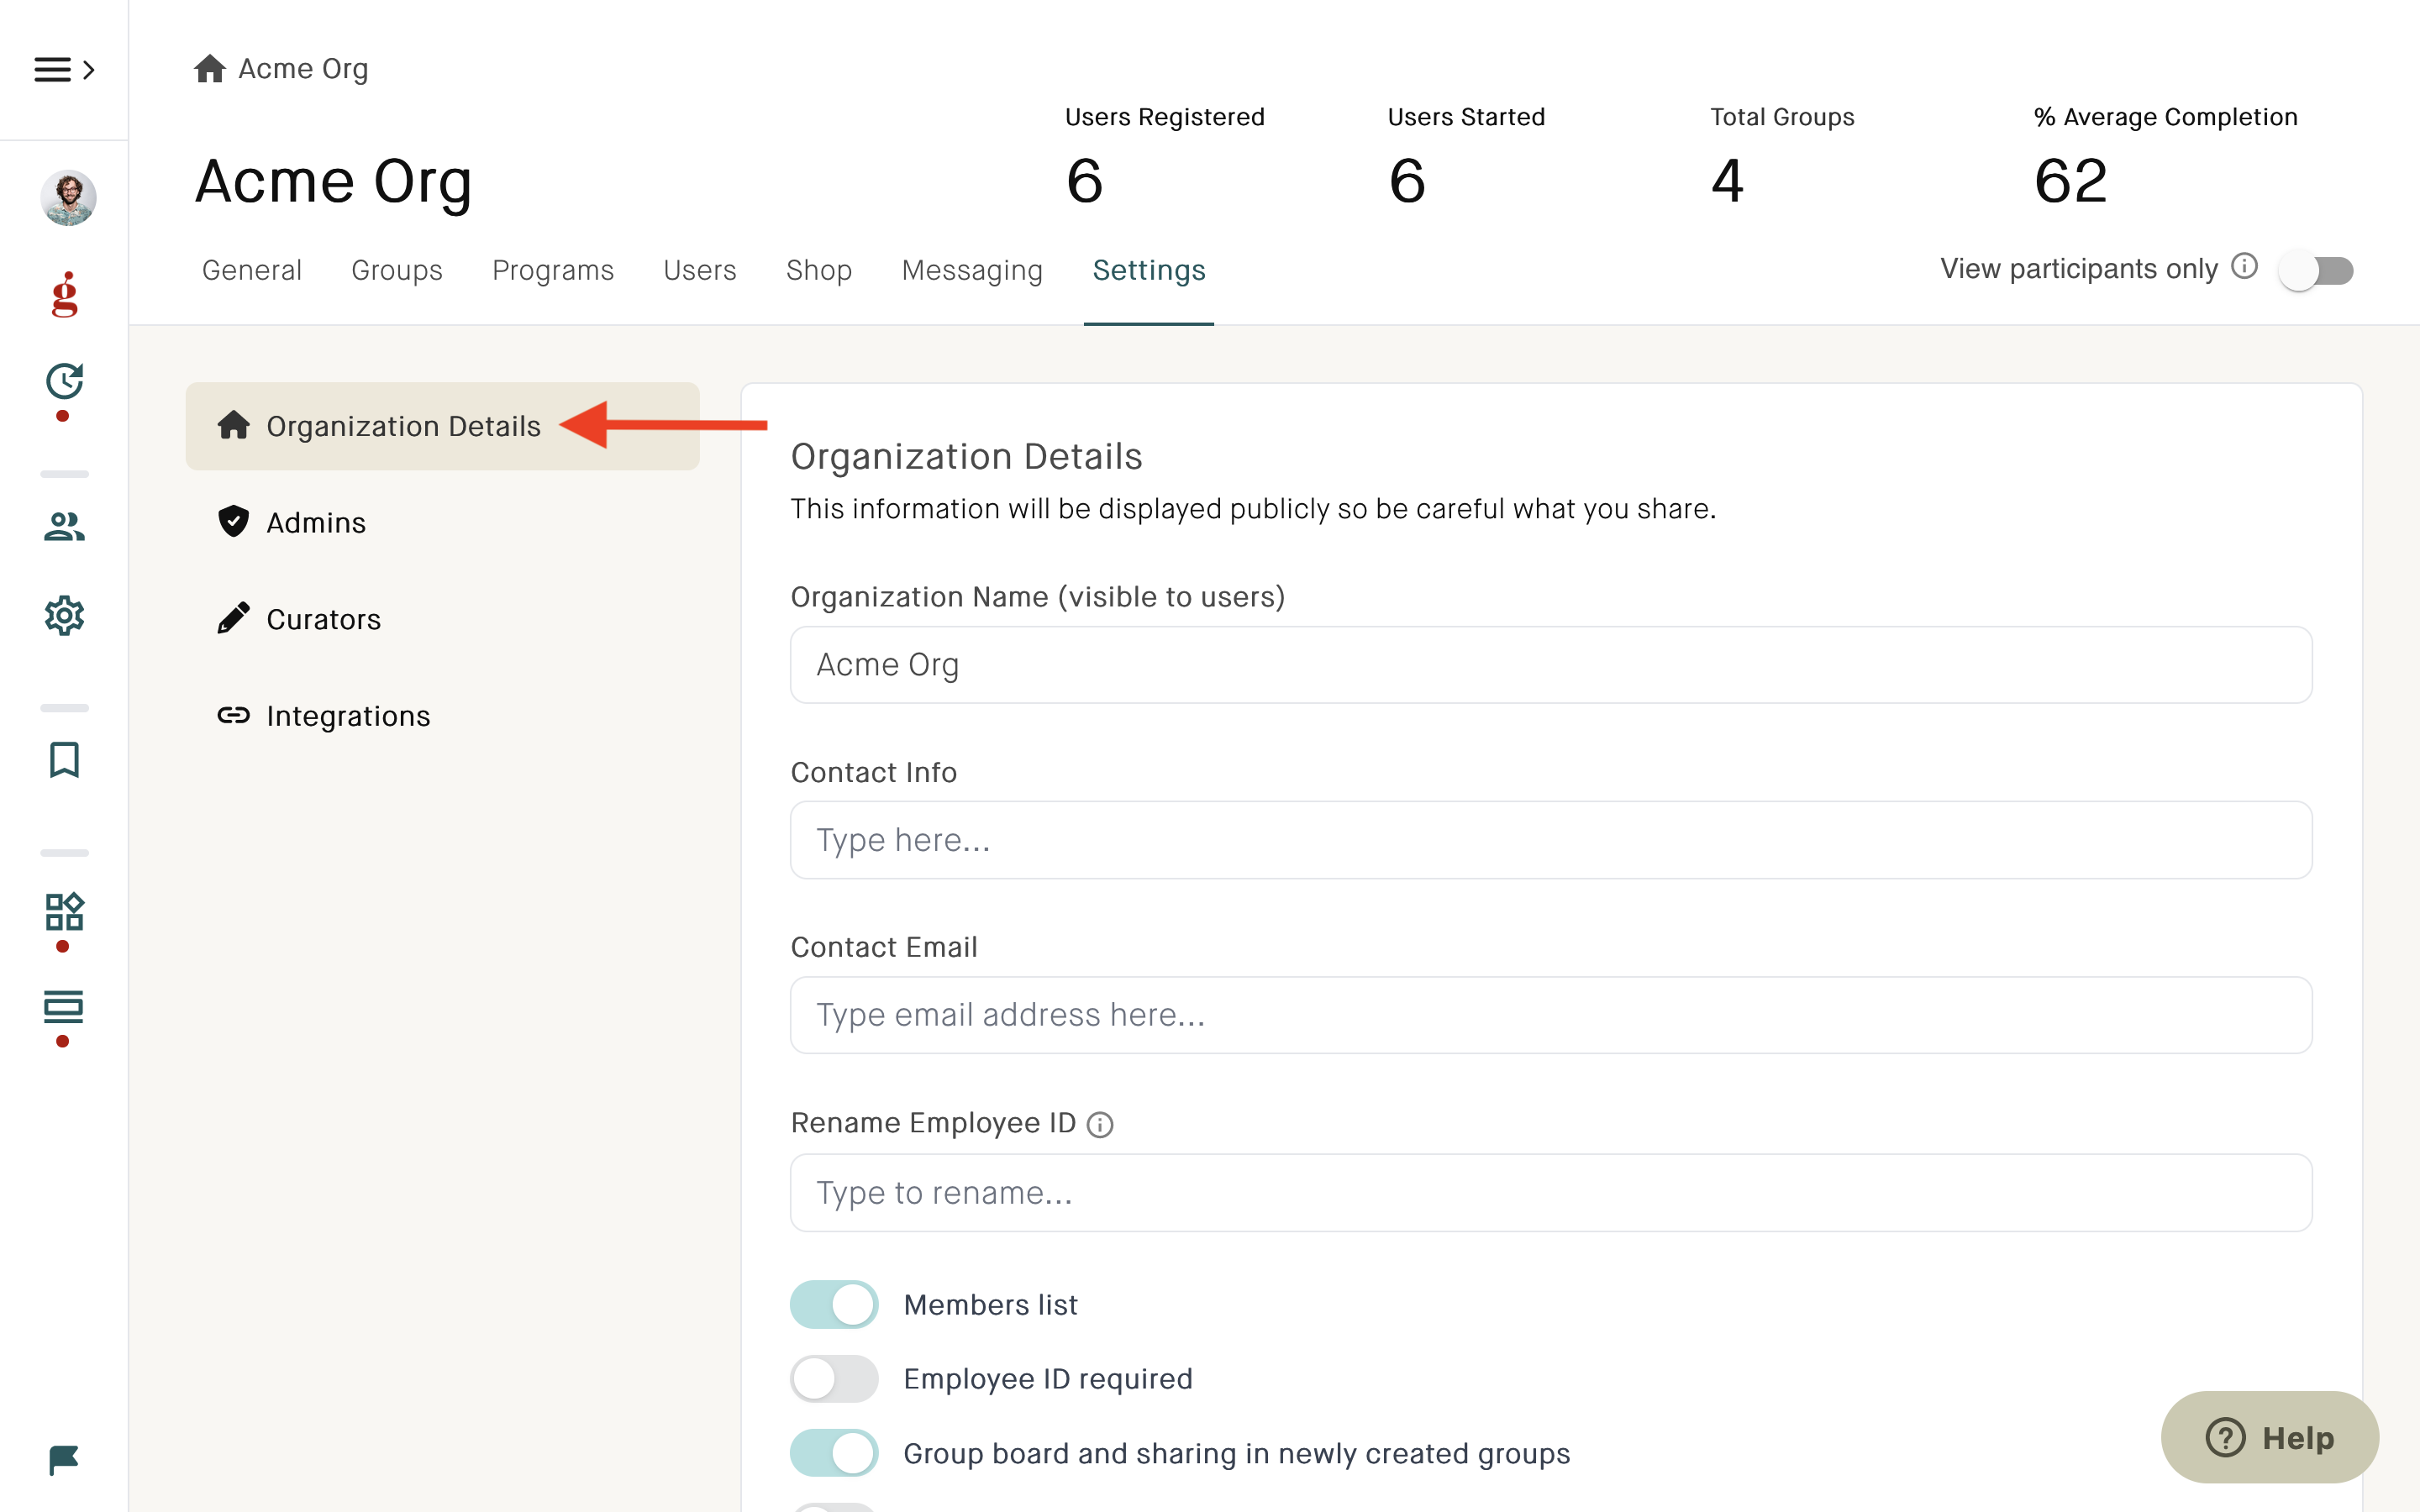Open the people groups icon in sidebar

(64, 526)
